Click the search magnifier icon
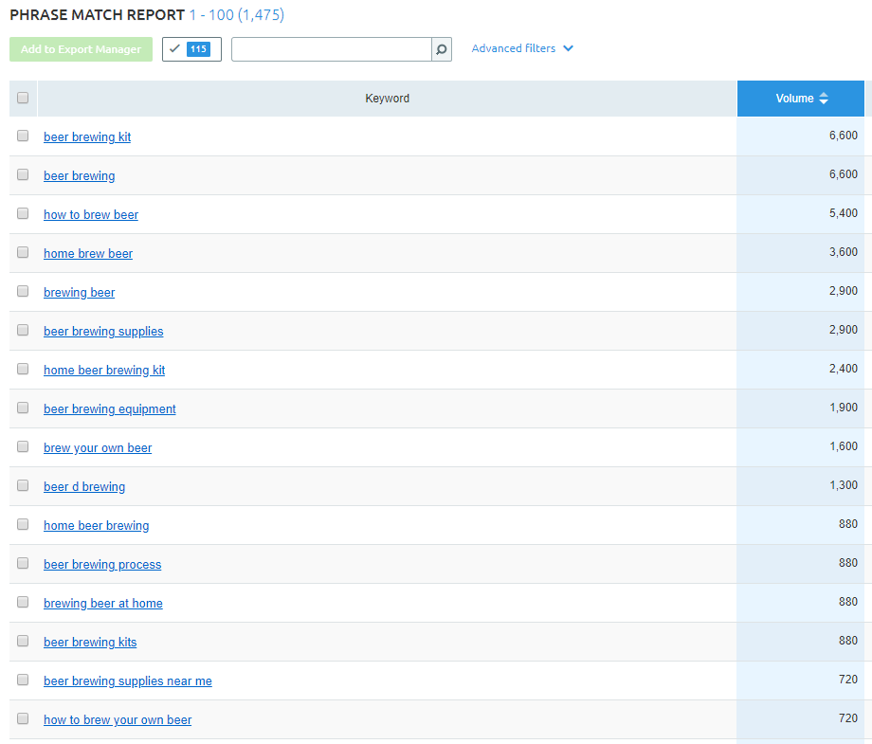The width and height of the screenshot is (872, 744). [x=441, y=48]
